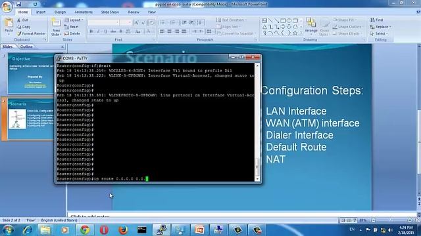Click the 'Default Route' text on slide

(x=296, y=147)
